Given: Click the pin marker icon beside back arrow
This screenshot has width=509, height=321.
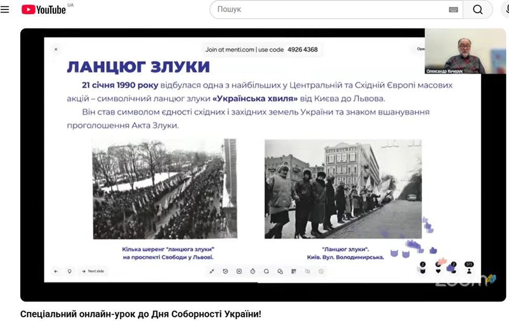Looking at the screenshot, I should pos(70,271).
